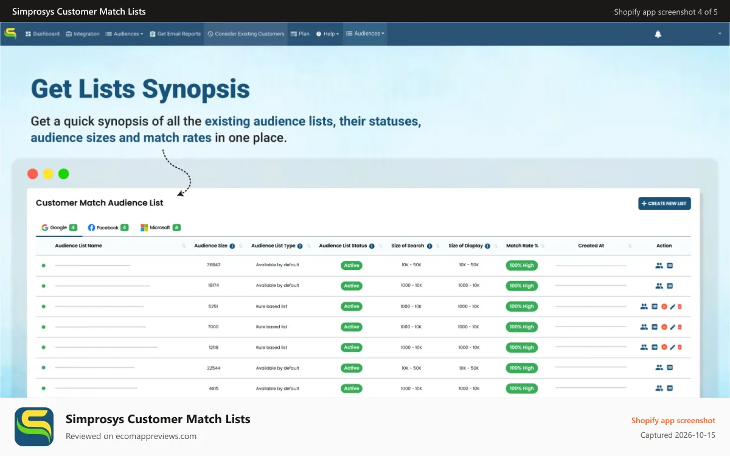Image resolution: width=730 pixels, height=456 pixels.
Task: Open list details icon for the 18174 row
Action: (x=670, y=286)
